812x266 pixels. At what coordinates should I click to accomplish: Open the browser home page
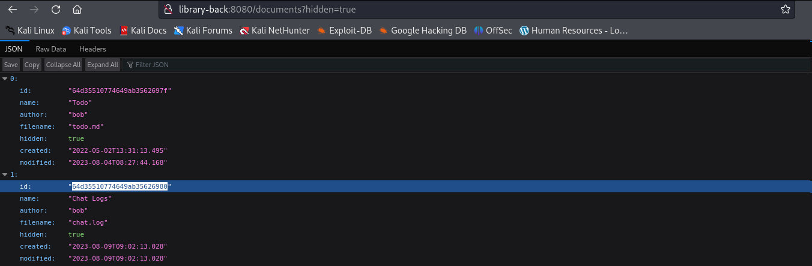coord(77,10)
